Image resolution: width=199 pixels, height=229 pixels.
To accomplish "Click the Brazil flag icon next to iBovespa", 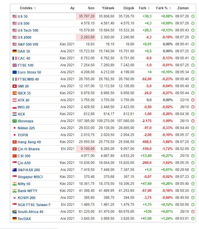I will click(15, 121).
